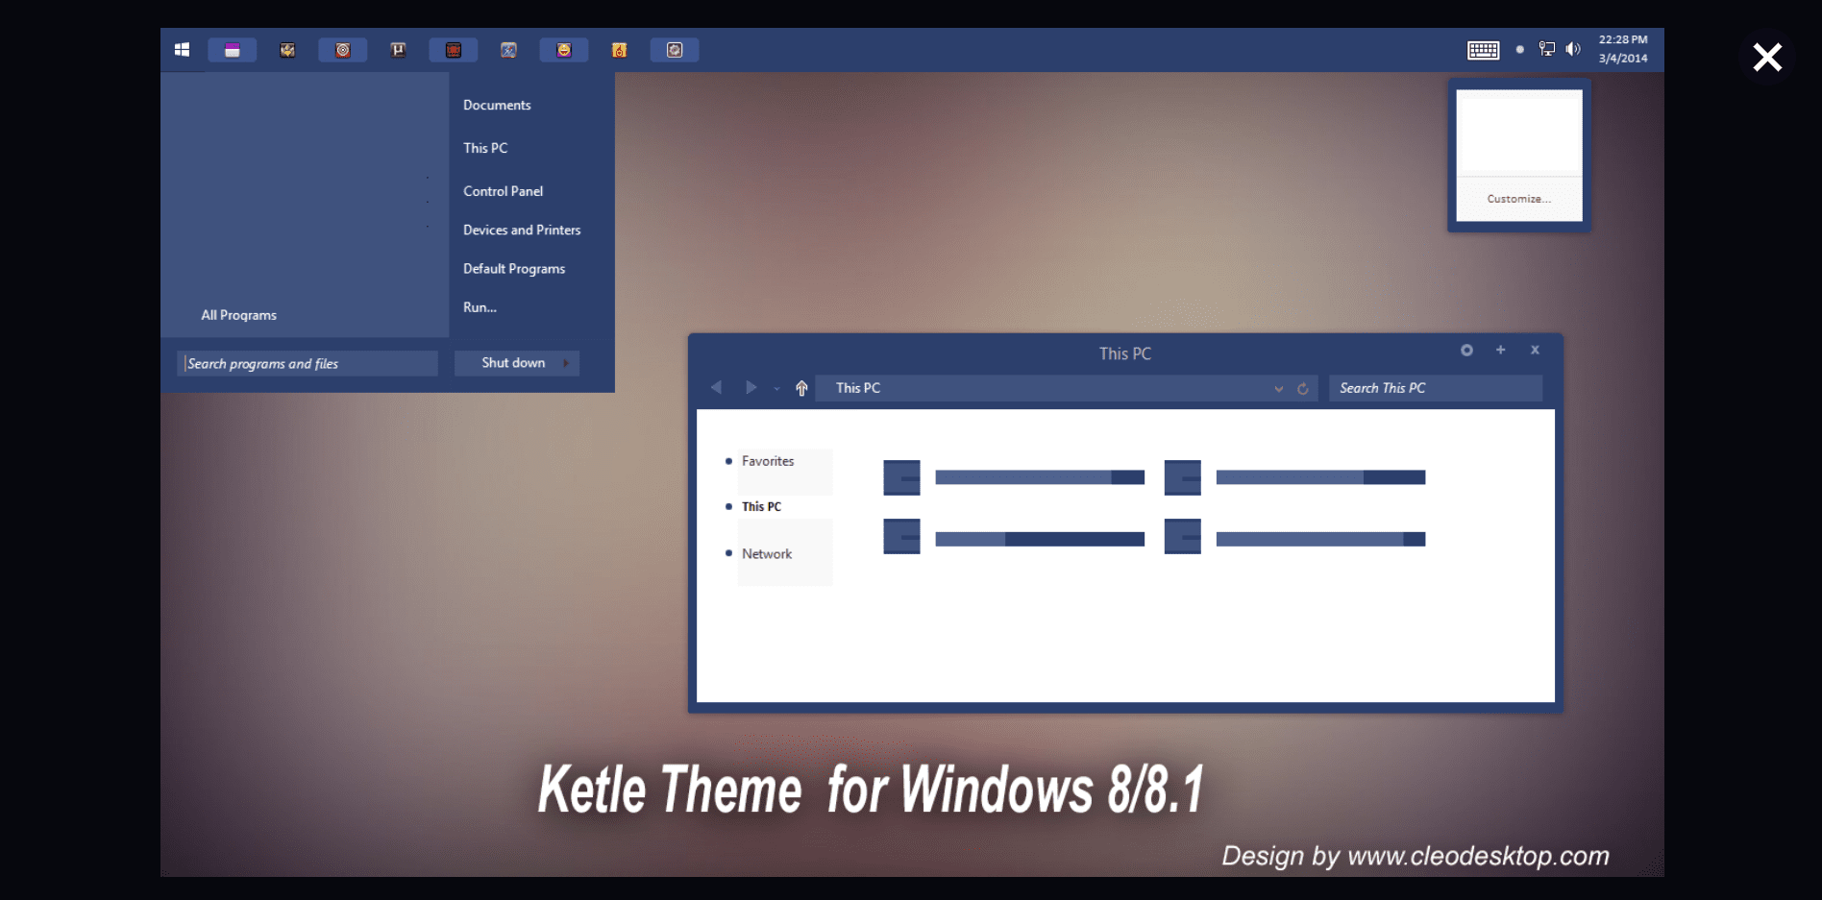Screen dimensions: 1822x900
Task: Open the yellow smiley messenger icon
Action: point(564,50)
